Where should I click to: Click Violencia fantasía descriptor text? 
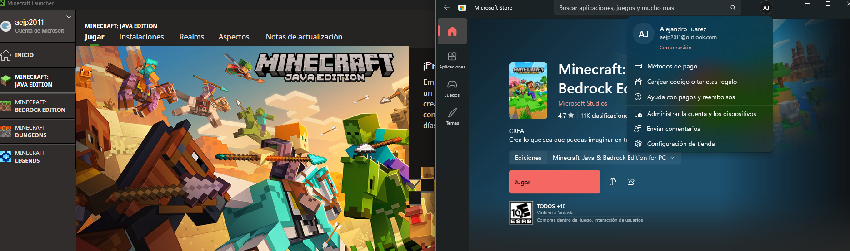[555, 213]
